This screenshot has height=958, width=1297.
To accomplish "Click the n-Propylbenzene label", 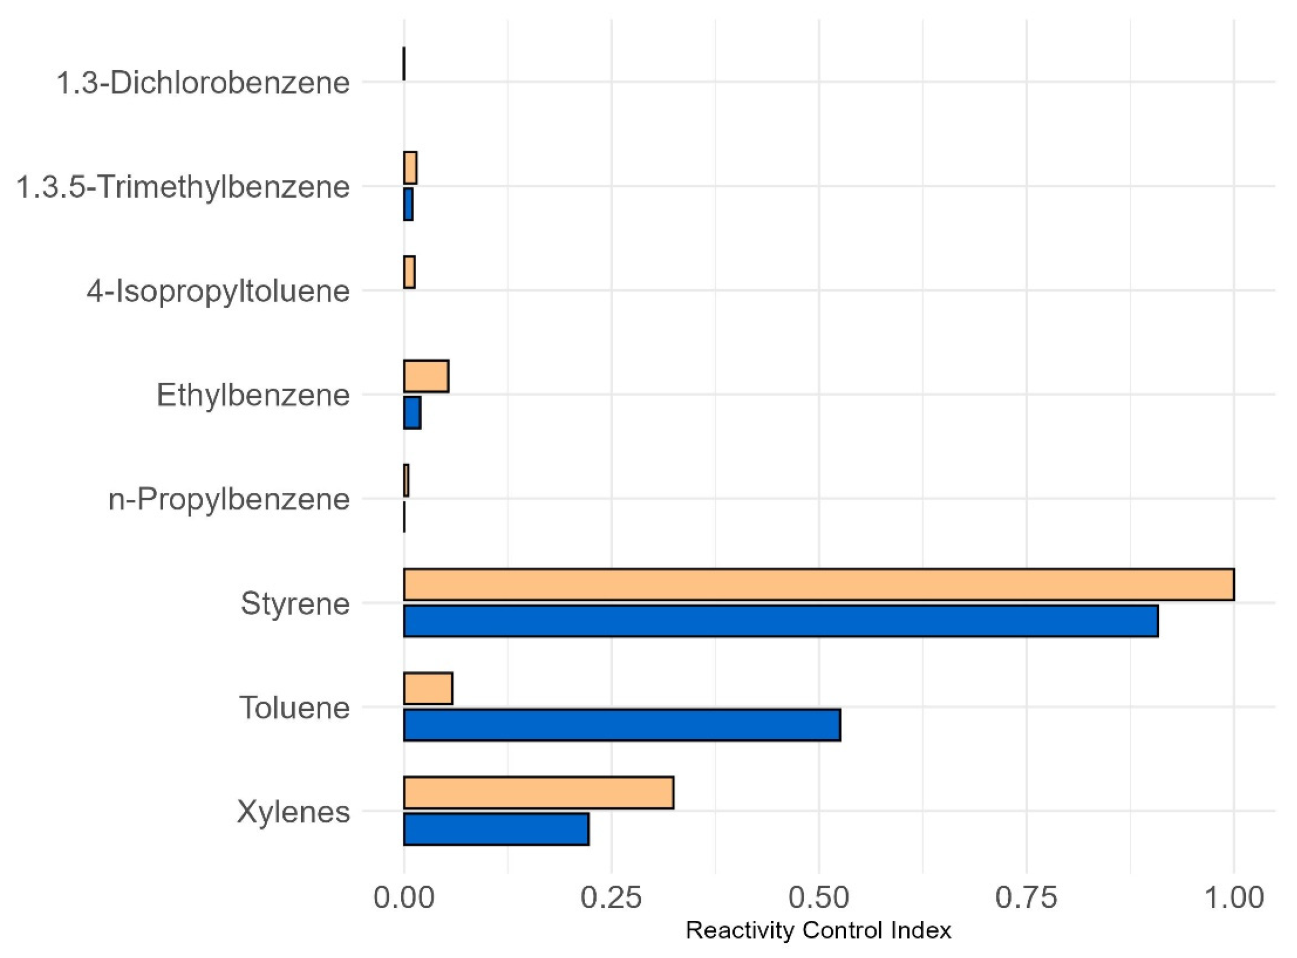I will 229,499.
